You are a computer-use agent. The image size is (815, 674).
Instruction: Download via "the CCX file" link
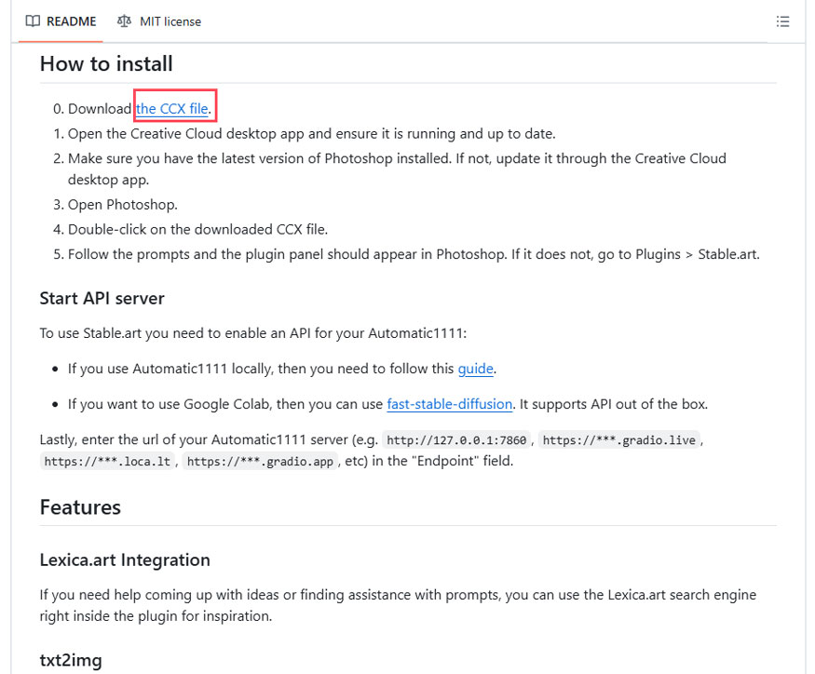tap(172, 109)
